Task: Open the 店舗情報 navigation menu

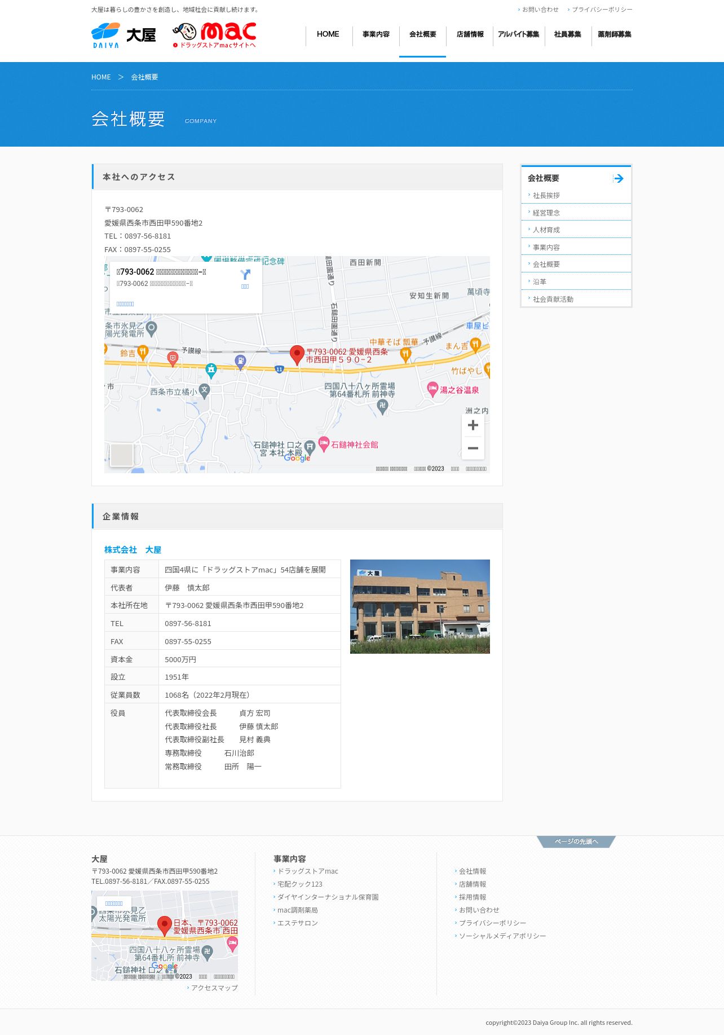Action: tap(470, 34)
